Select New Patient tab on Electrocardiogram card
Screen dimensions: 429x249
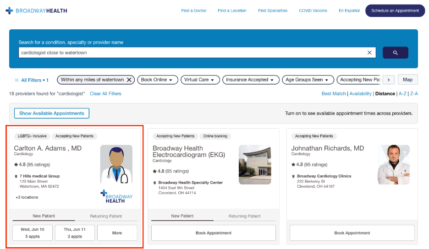pyautogui.click(x=182, y=216)
